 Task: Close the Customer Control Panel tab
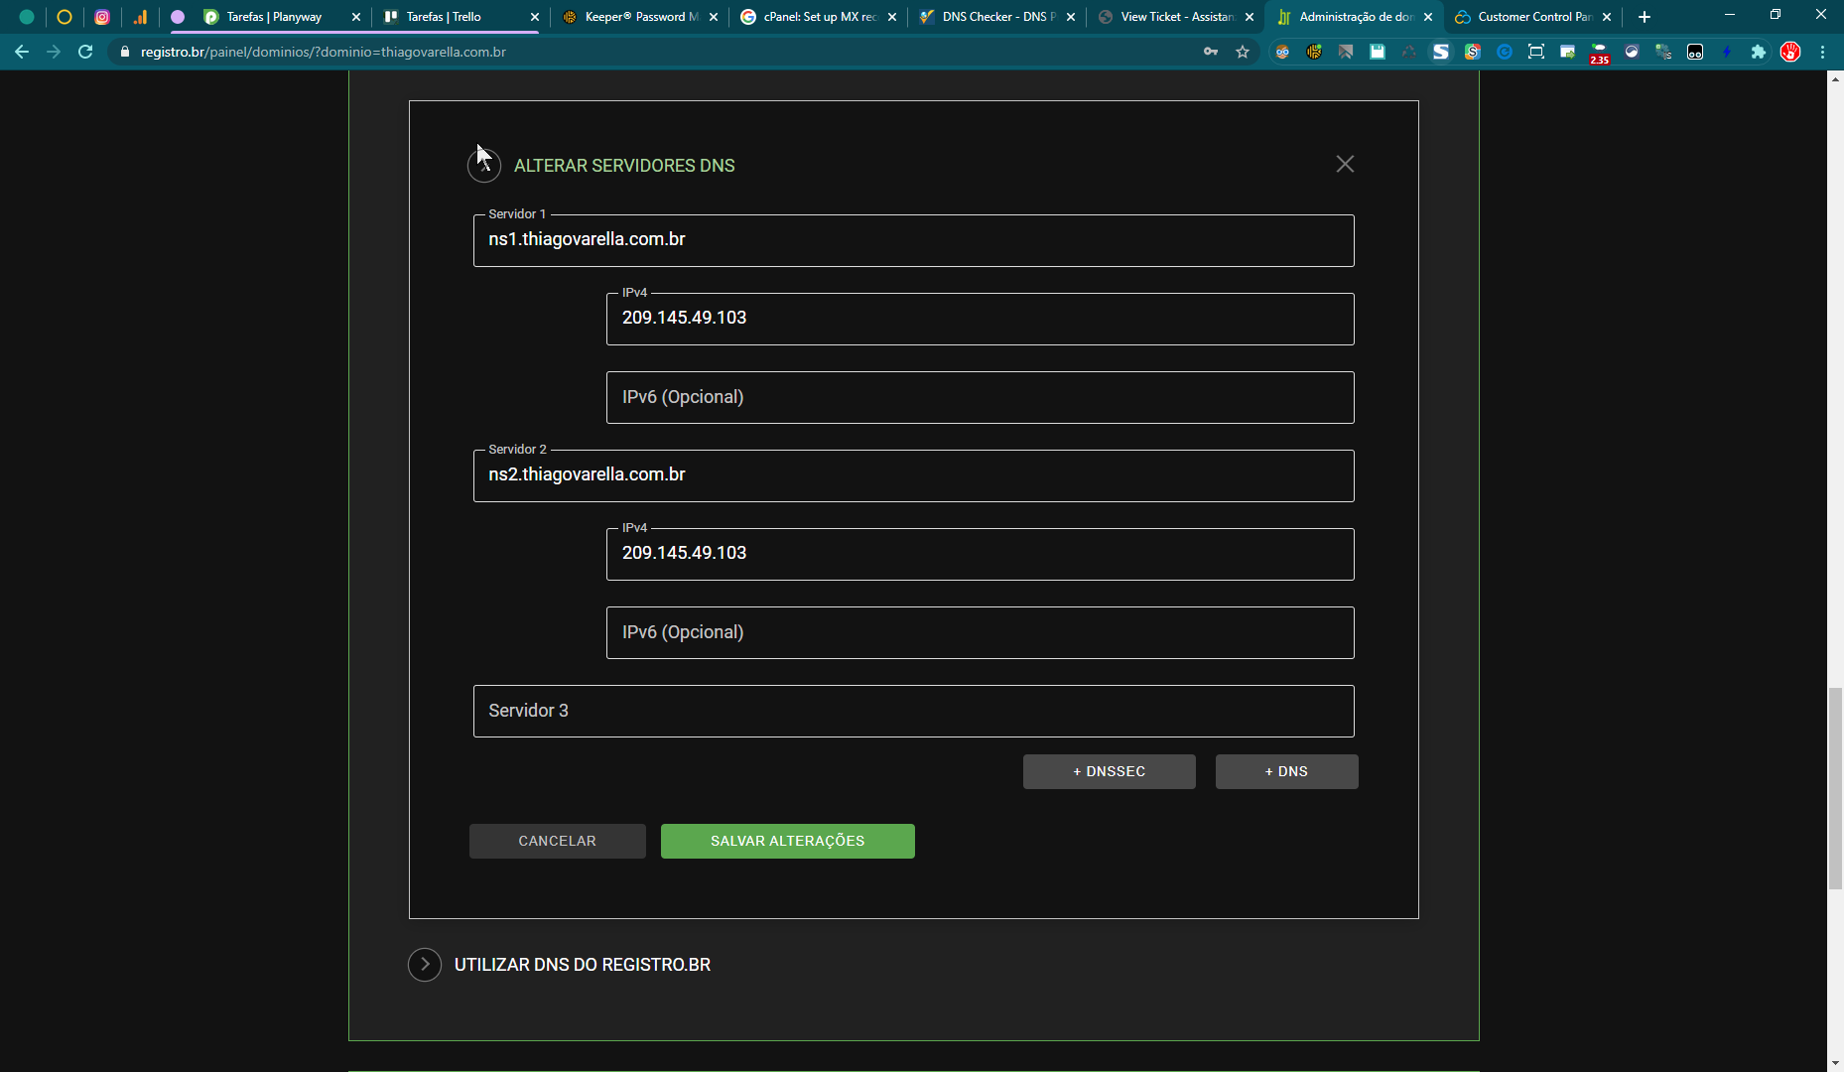coord(1607,17)
